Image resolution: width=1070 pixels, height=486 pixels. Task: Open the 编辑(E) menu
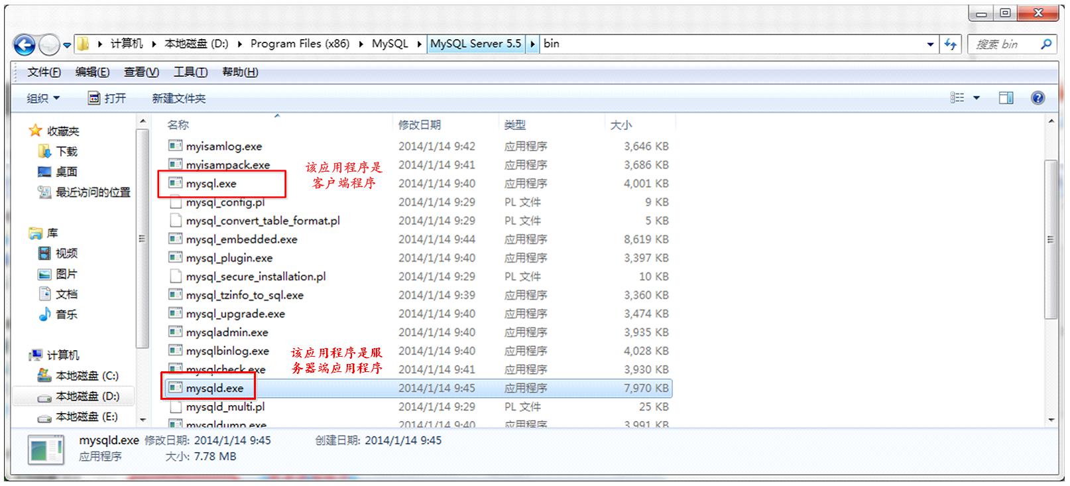[x=92, y=72]
